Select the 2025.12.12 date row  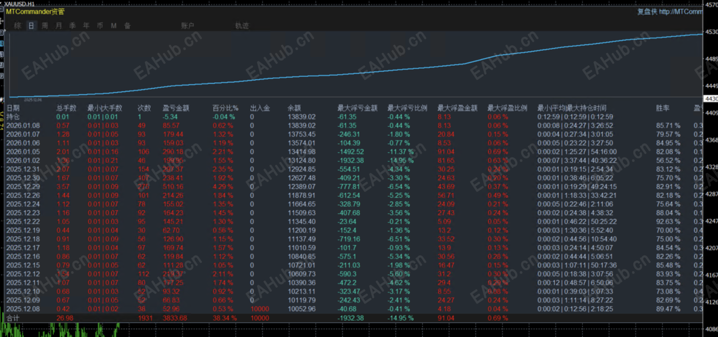pyautogui.click(x=23, y=274)
